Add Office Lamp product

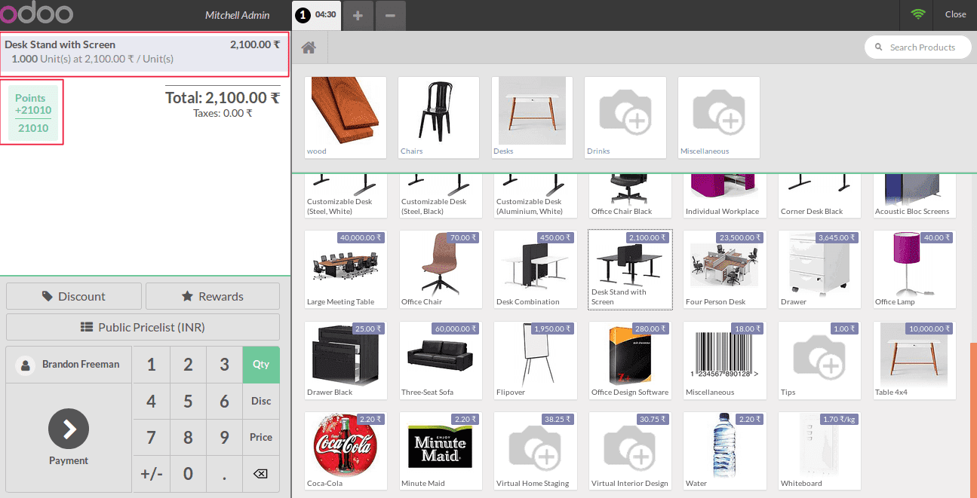click(914, 270)
